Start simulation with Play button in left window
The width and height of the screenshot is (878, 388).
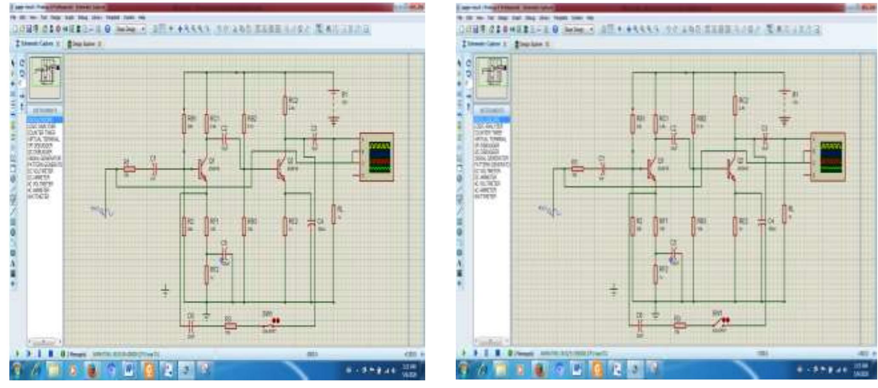[17, 353]
